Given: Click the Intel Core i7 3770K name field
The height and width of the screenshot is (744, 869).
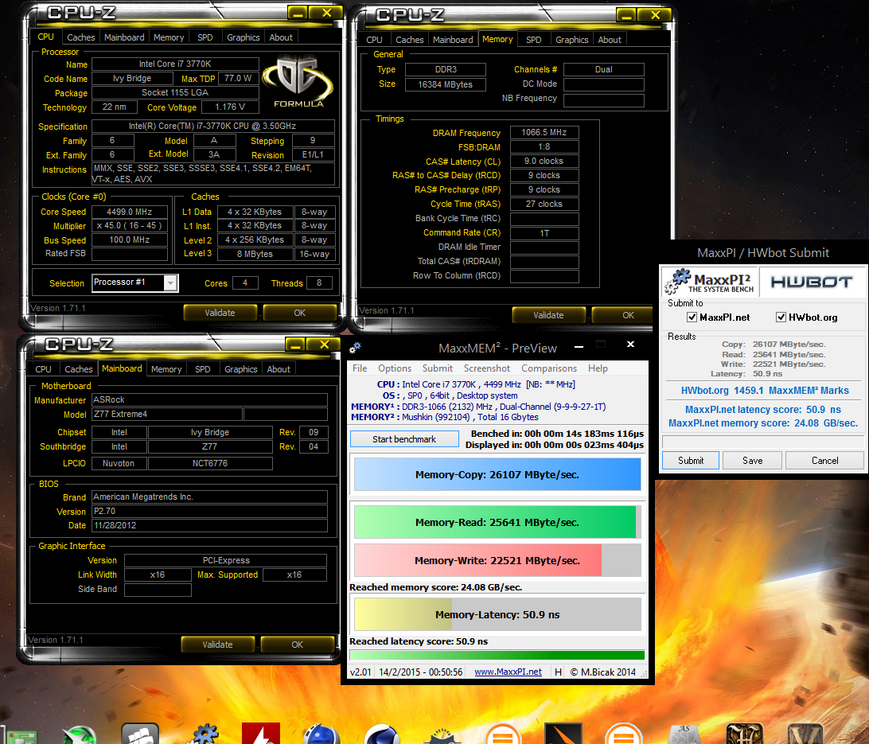Looking at the screenshot, I should click(x=175, y=64).
